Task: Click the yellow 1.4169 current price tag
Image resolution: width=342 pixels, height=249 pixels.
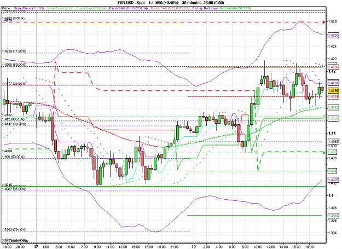Action: pyautogui.click(x=333, y=90)
